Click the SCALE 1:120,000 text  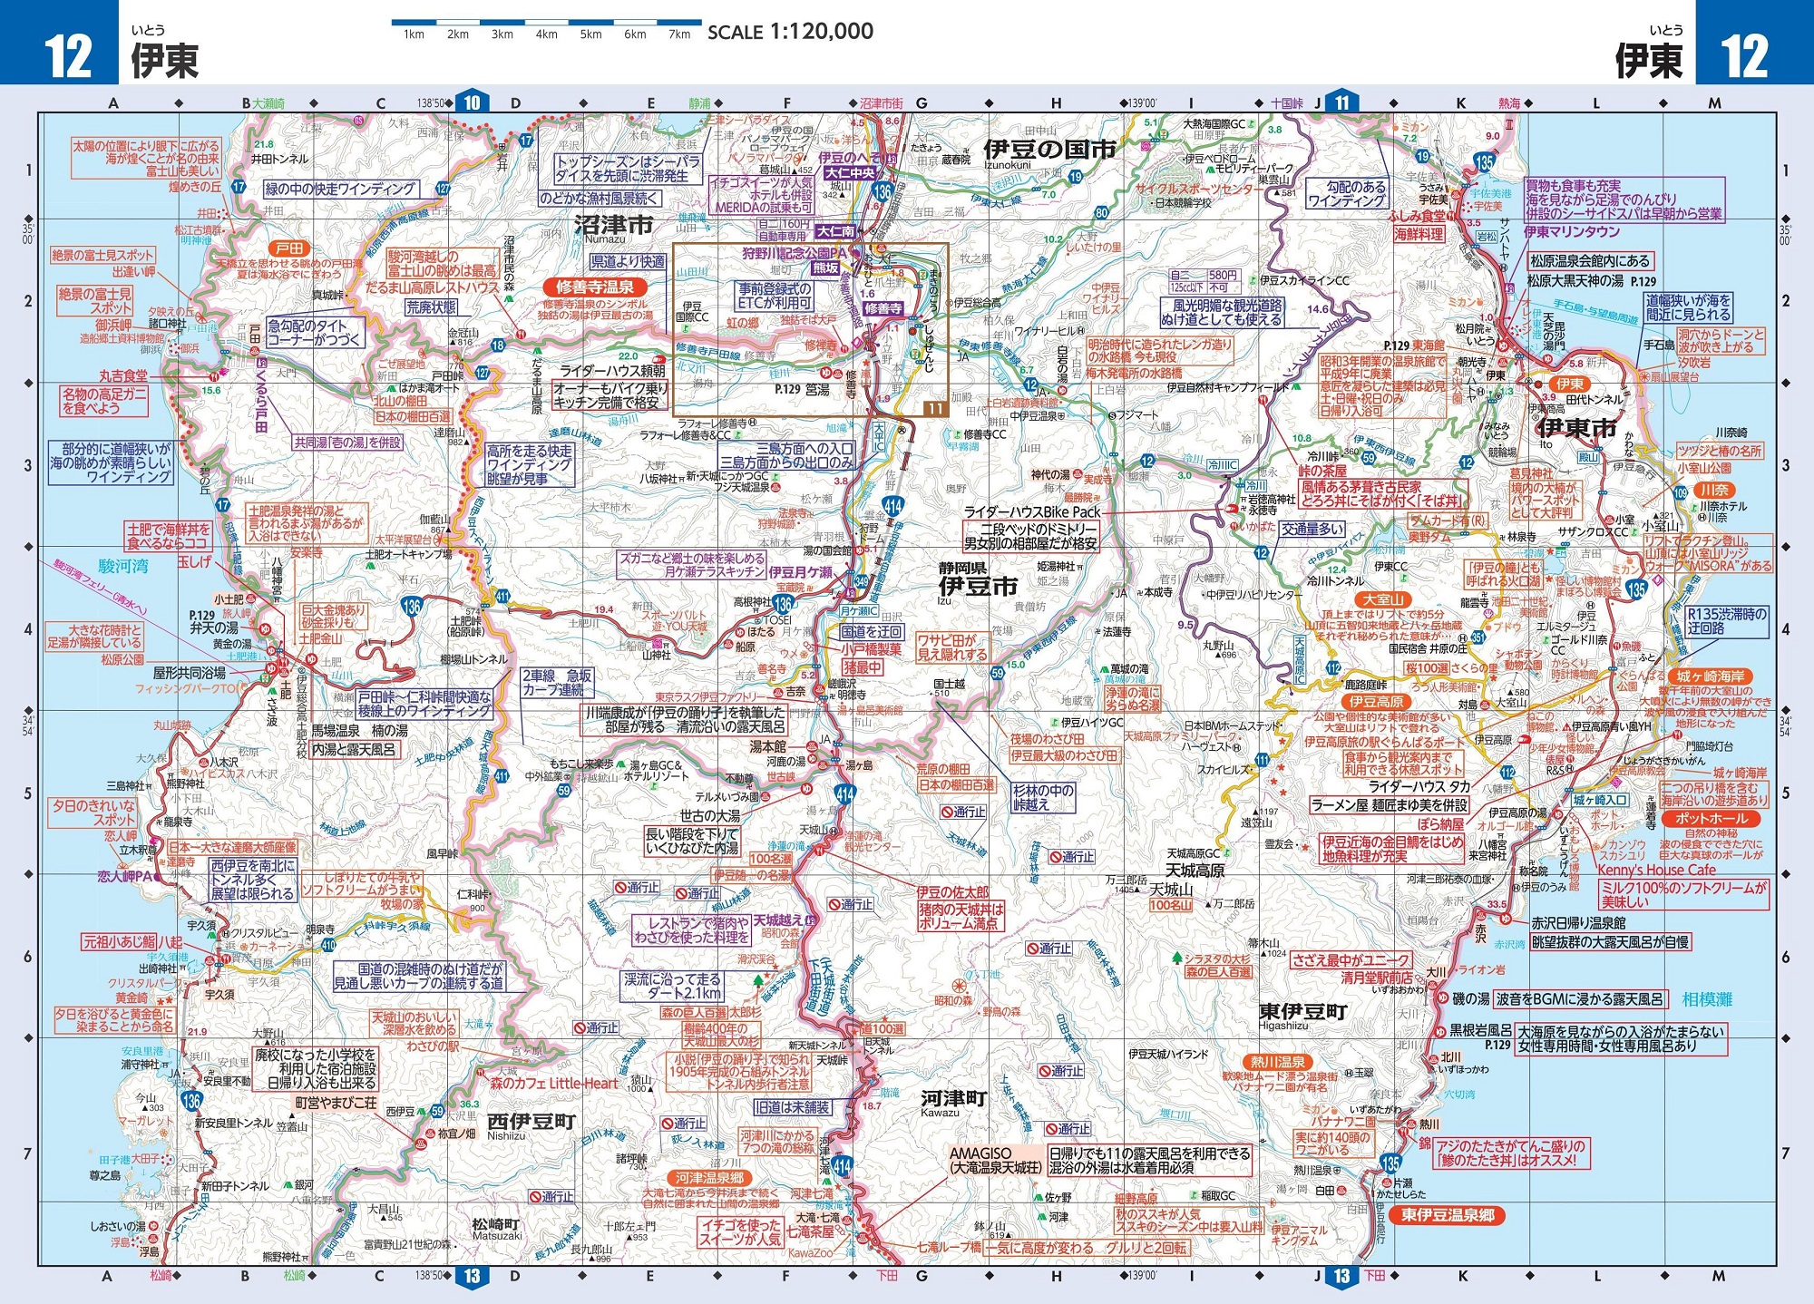coord(790,32)
